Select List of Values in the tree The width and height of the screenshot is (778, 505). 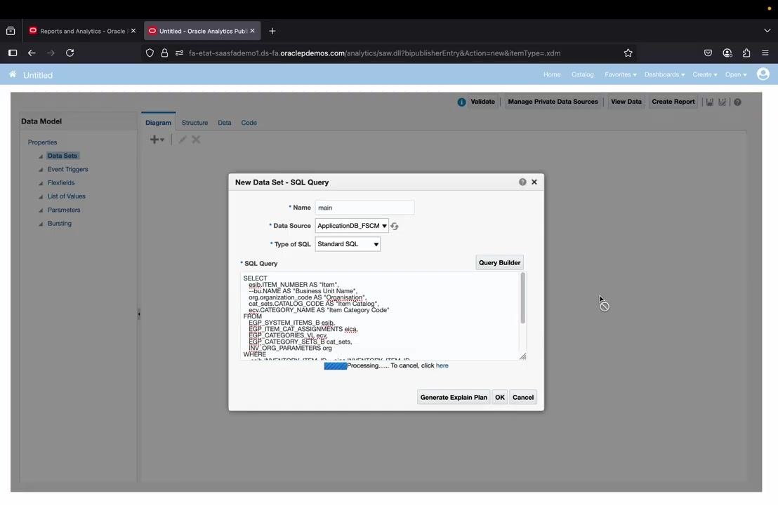[67, 196]
